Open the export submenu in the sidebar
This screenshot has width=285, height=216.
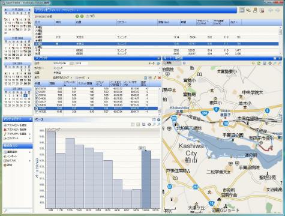click(17, 139)
